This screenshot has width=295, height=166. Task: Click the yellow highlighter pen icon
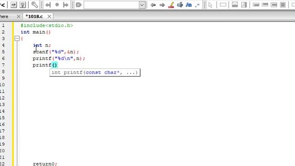tap(171, 5)
